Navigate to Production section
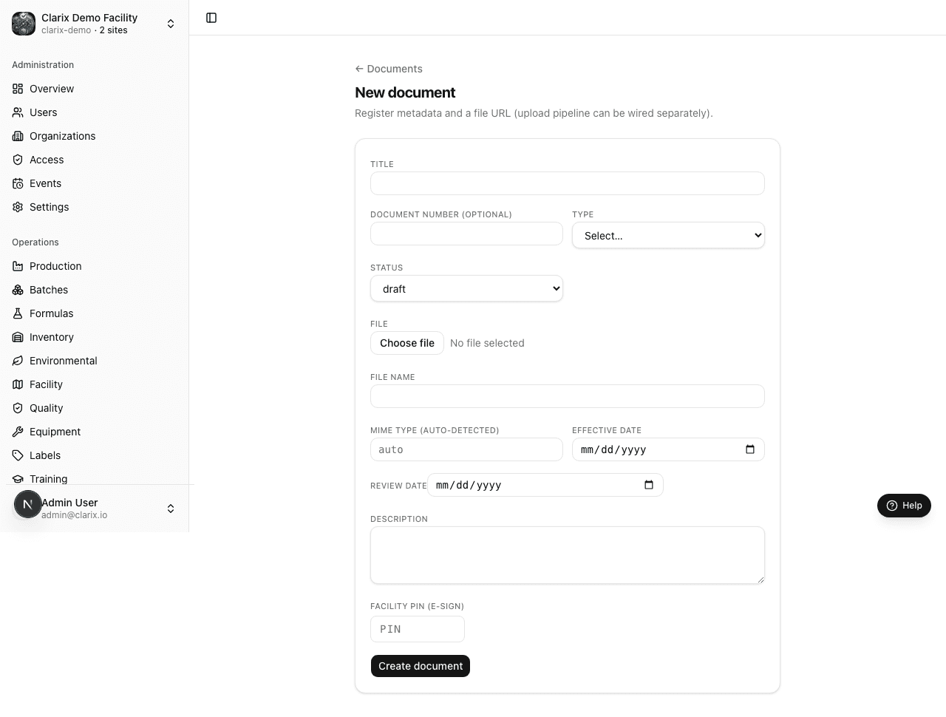This screenshot has height=717, width=946. (95, 266)
